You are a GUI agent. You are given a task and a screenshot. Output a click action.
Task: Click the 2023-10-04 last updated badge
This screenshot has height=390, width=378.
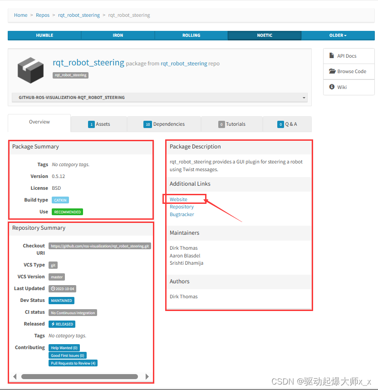pos(62,289)
